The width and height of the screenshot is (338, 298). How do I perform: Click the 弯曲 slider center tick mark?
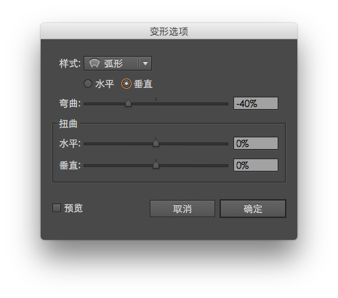tap(156, 99)
